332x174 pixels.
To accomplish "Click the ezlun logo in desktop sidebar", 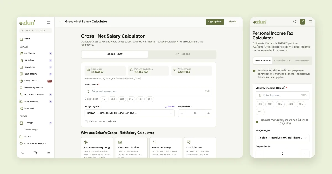I will point(27,22).
